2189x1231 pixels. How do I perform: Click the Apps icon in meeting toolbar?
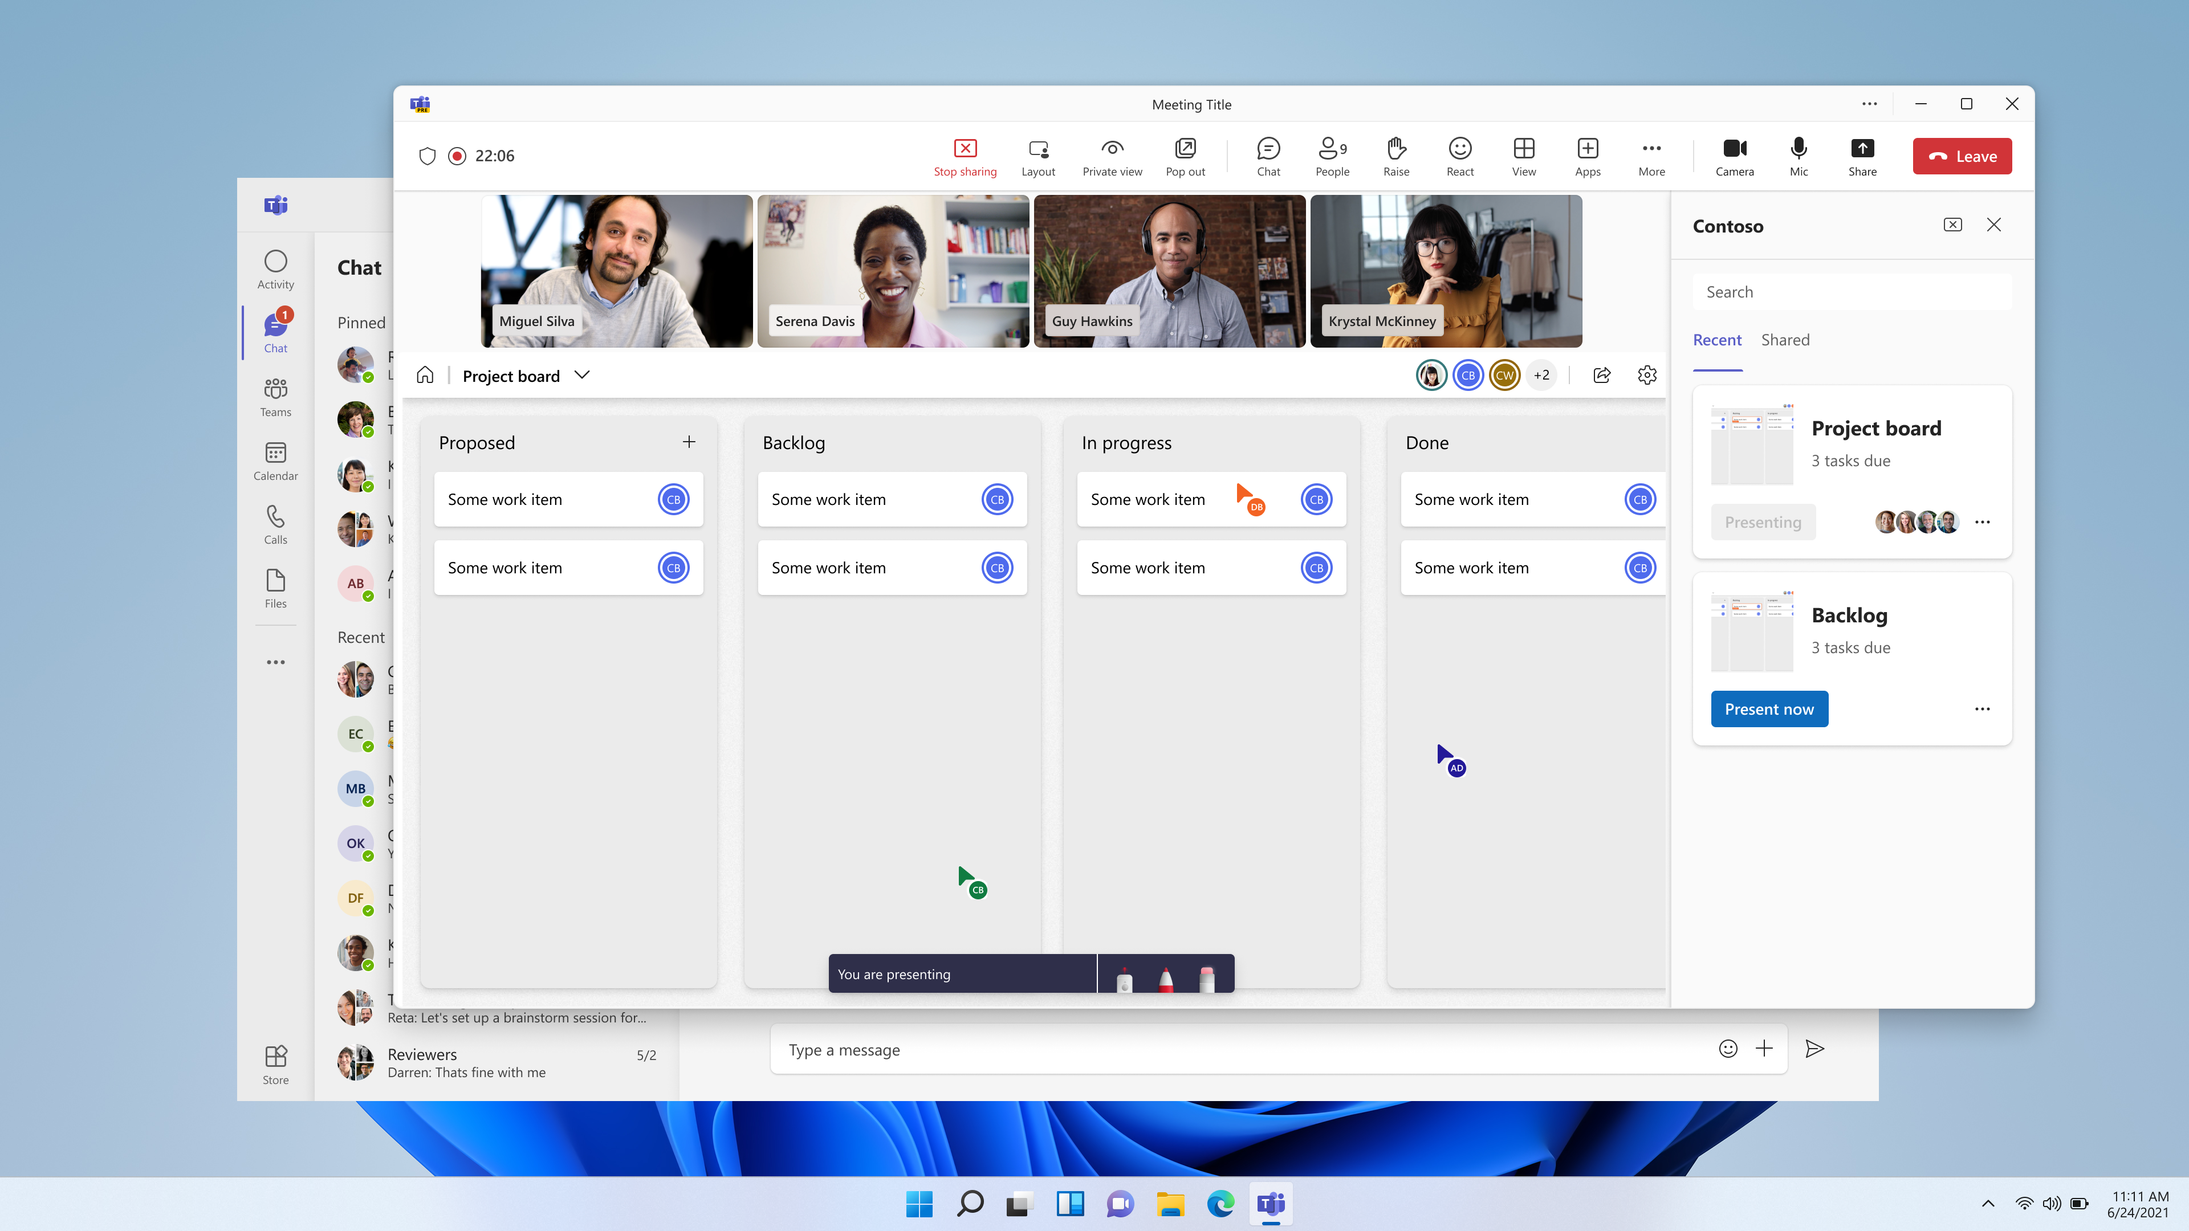coord(1589,155)
